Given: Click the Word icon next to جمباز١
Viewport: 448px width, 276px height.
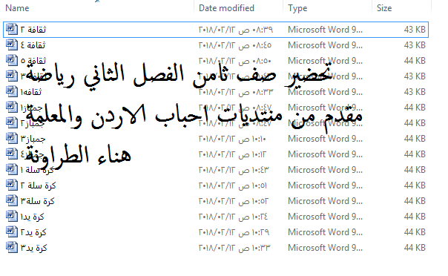Looking at the screenshot, I should [12, 108].
